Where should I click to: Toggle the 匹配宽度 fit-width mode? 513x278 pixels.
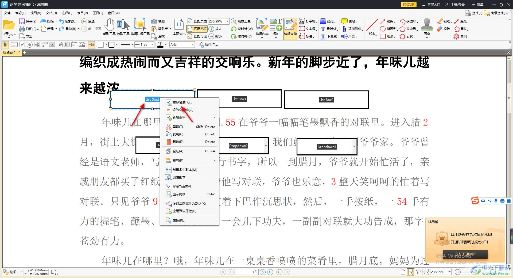[197, 29]
